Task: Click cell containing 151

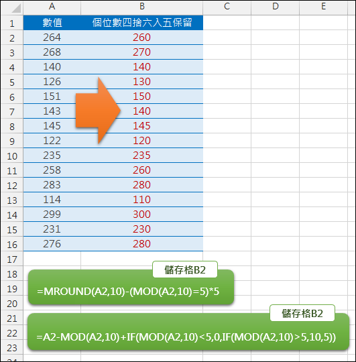Action: click(52, 97)
